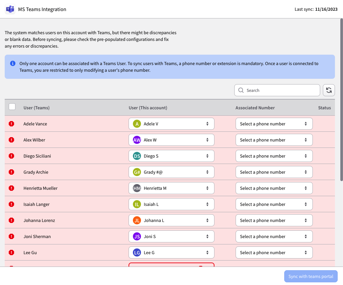Click the MS Teams Integration title
343x285 pixels.
point(42,9)
